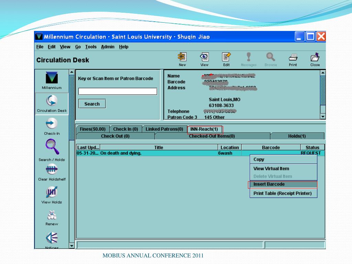Select Circulation Desk in the sidebar

point(52,103)
